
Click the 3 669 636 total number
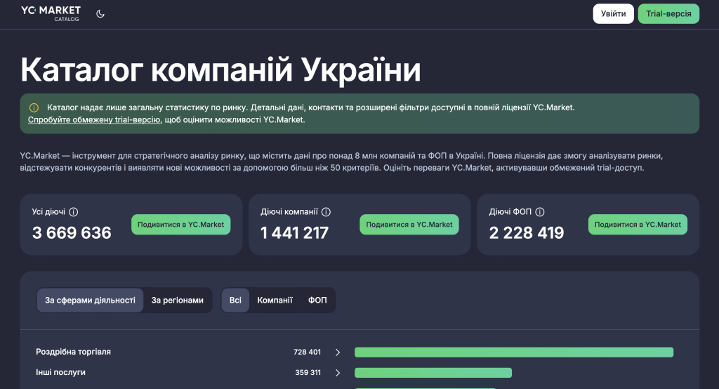tap(72, 233)
